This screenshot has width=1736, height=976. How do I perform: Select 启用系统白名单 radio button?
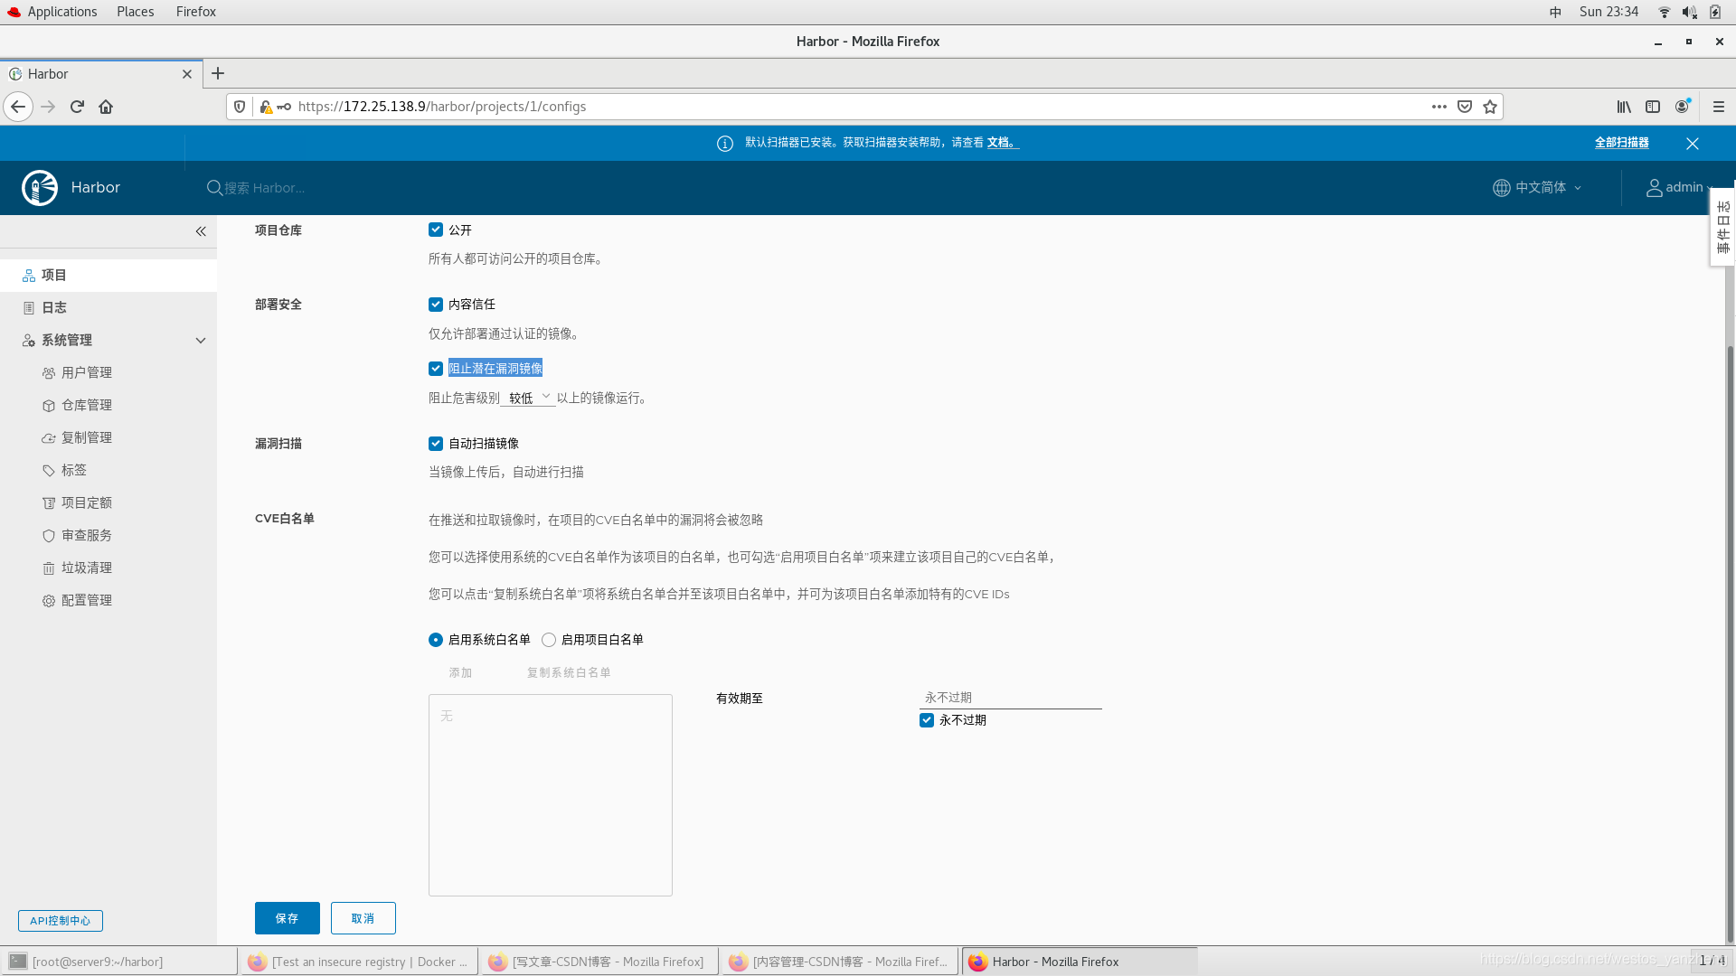pyautogui.click(x=436, y=640)
